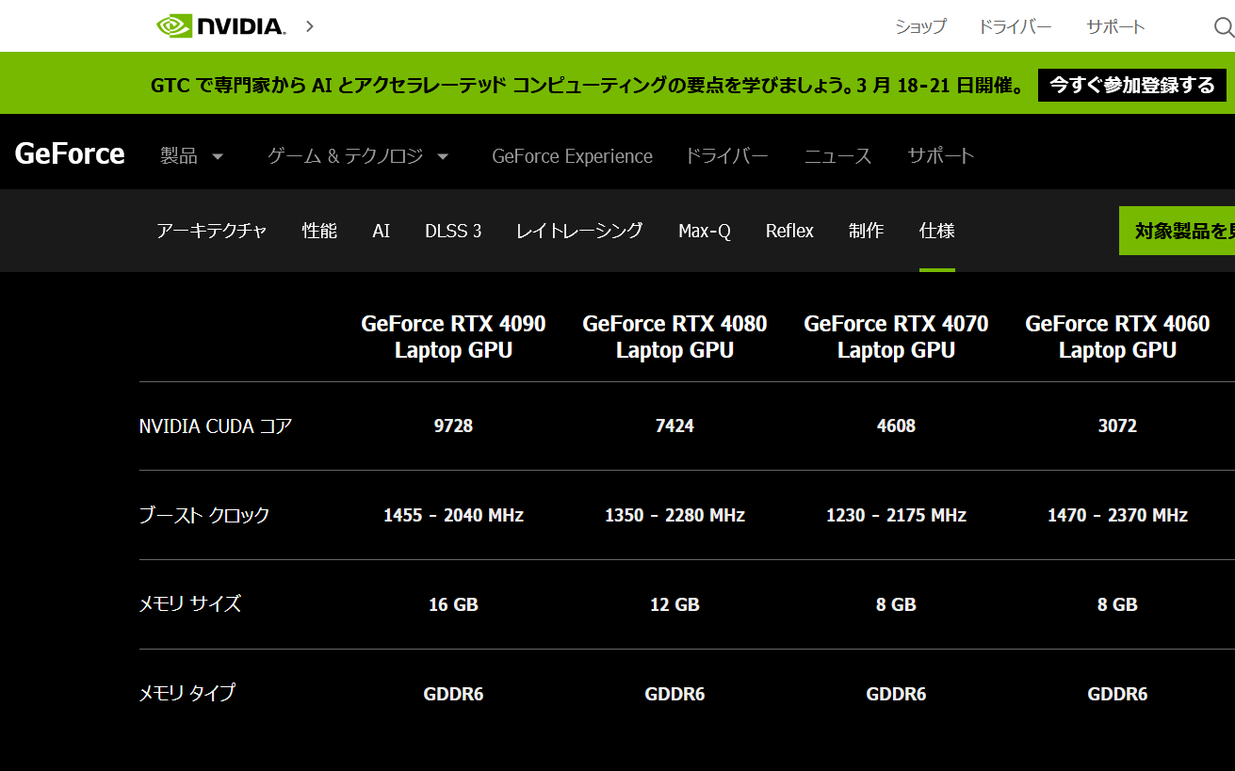
Task: Expand the 製品 dropdown menu
Action: [x=192, y=156]
